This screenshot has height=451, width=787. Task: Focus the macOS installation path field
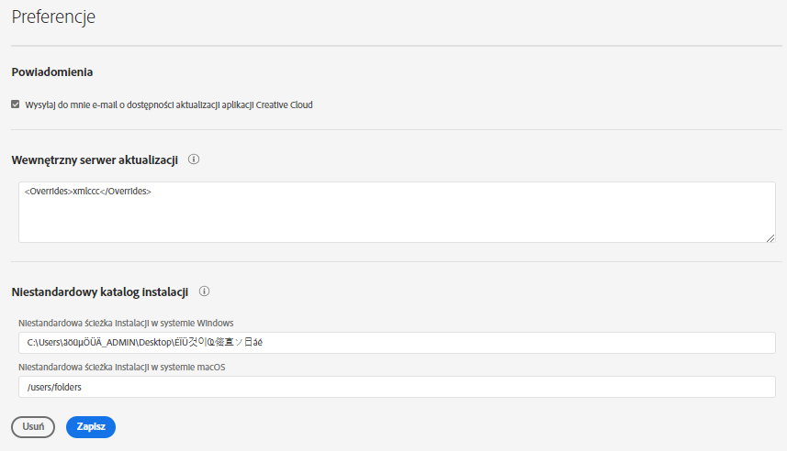pyautogui.click(x=395, y=387)
